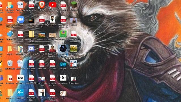
Task: Select the COURRIER JOB 2 PDF
Action: click(31, 93)
